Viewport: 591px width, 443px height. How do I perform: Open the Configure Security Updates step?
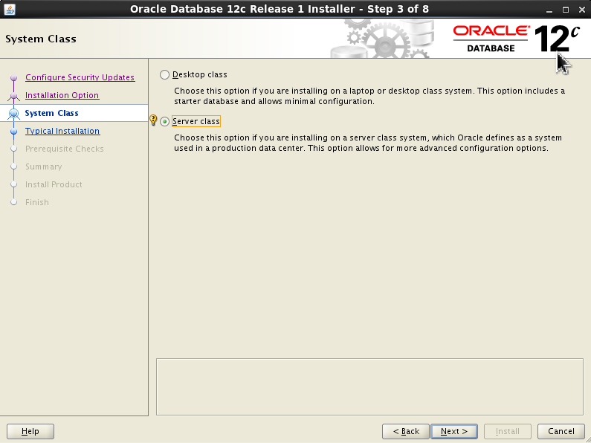(80, 77)
